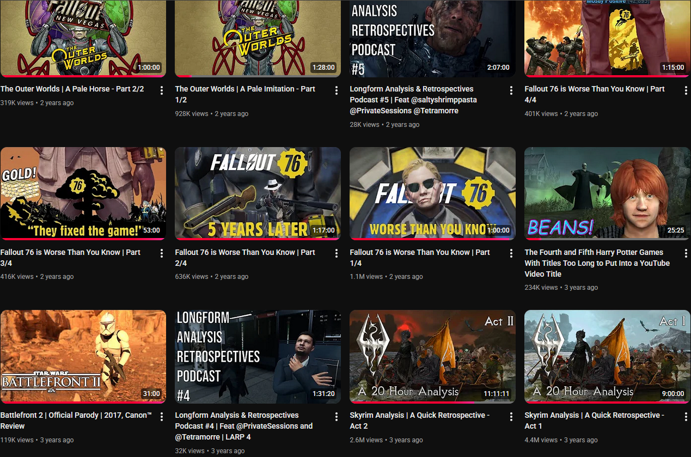Click the 2.6M views text

pos(366,440)
